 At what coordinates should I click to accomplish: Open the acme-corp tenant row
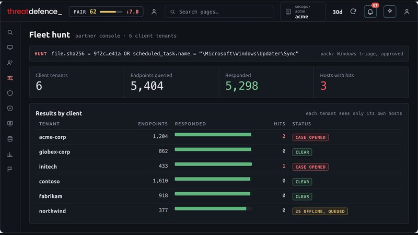pos(219,137)
